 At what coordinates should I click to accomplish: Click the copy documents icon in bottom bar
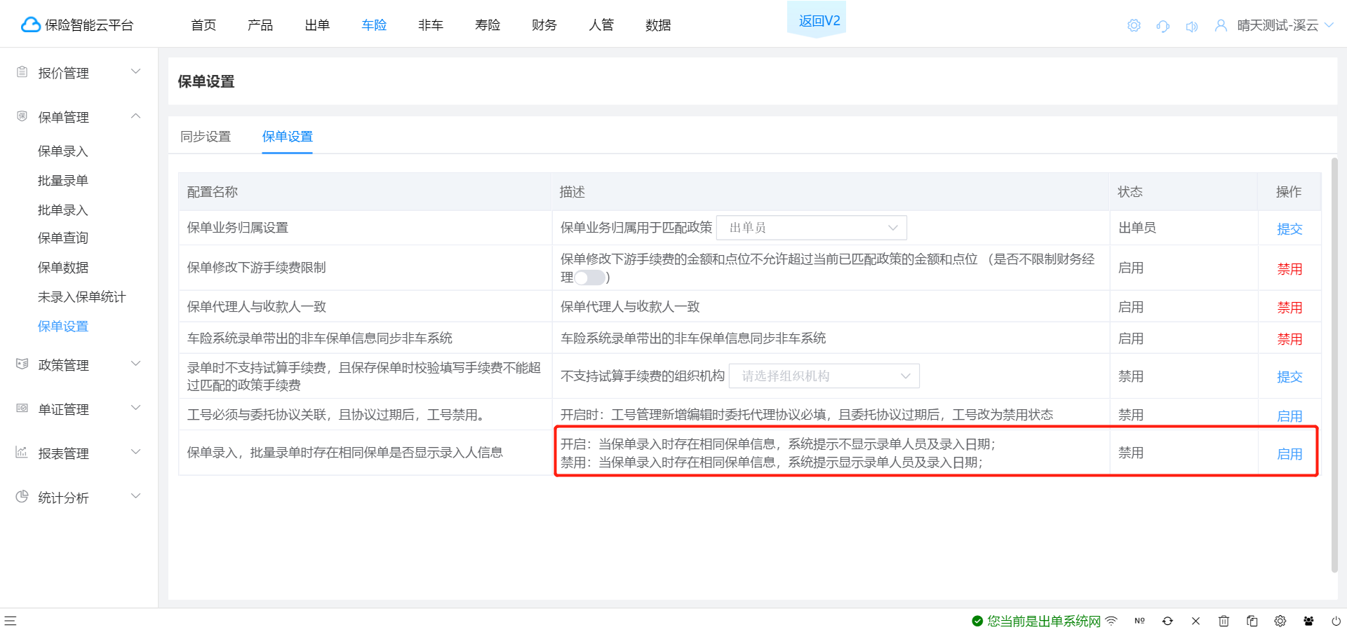1252,621
